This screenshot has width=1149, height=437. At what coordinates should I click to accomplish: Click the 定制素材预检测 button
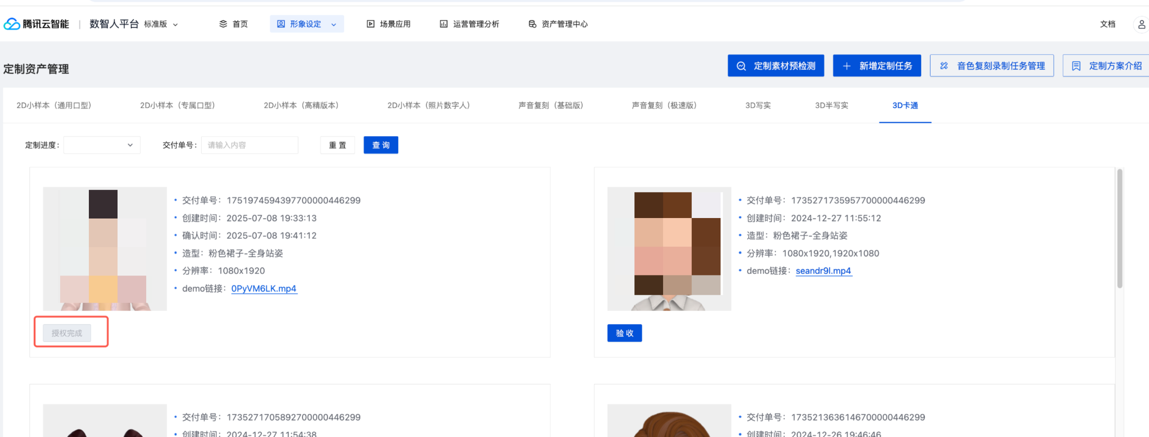(776, 66)
